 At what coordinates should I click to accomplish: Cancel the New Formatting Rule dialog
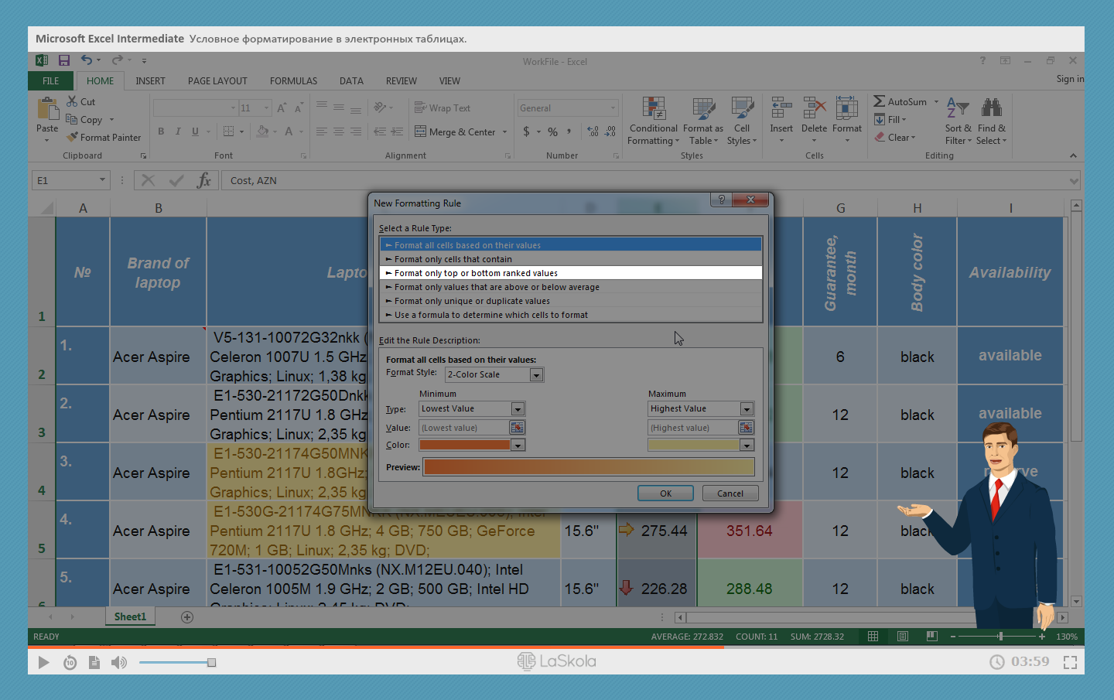pyautogui.click(x=730, y=493)
